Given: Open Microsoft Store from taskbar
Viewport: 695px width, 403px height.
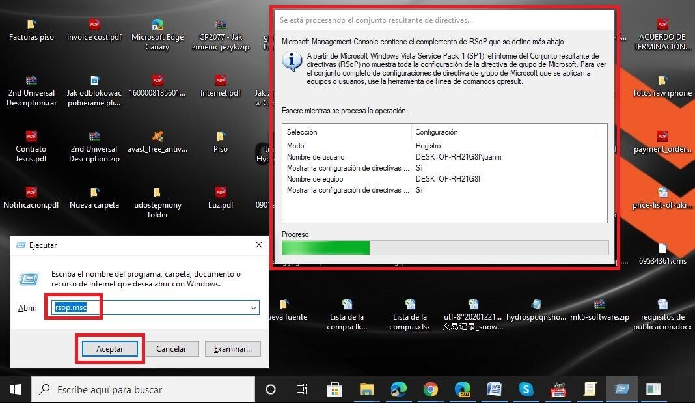Looking at the screenshot, I should point(334,390).
